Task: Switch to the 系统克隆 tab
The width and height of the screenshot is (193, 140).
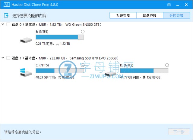Action: click(123, 15)
